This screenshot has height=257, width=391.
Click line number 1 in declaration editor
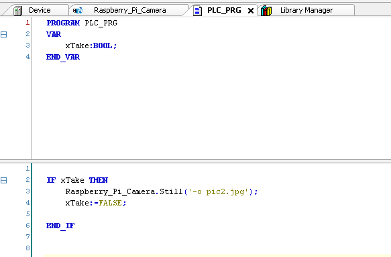(27, 23)
